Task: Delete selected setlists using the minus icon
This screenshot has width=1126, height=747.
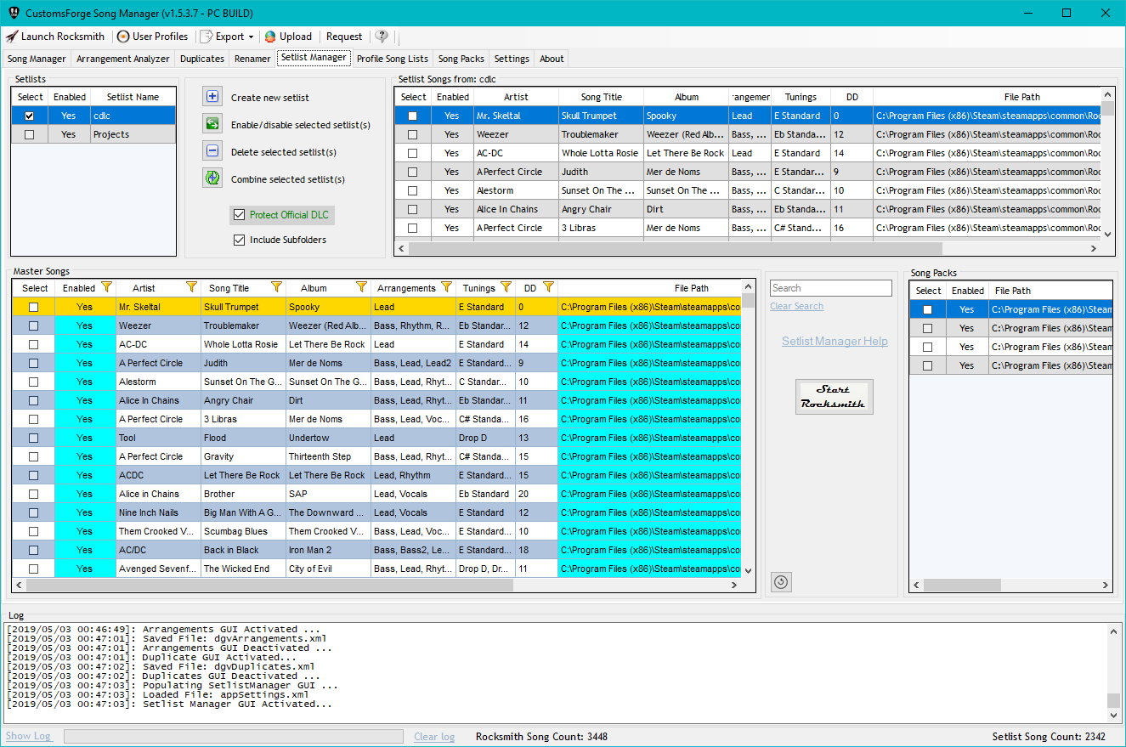Action: [212, 150]
